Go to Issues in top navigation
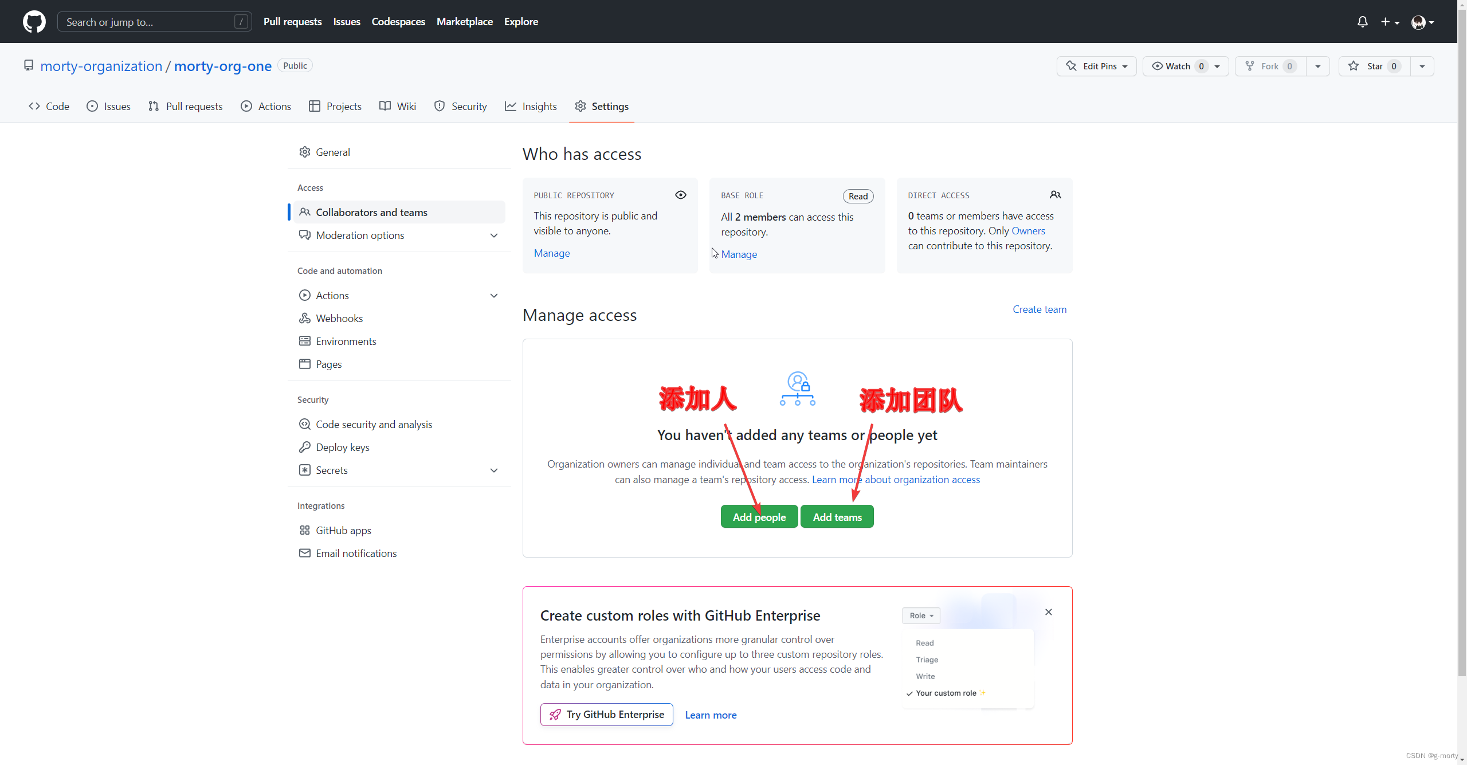 pos(347,22)
